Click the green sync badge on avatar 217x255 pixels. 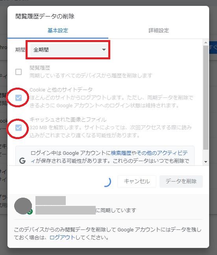30,211
